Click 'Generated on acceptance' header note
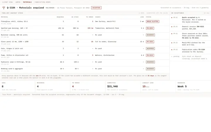Viewport: 211px width, 132px height. coord(185,8)
